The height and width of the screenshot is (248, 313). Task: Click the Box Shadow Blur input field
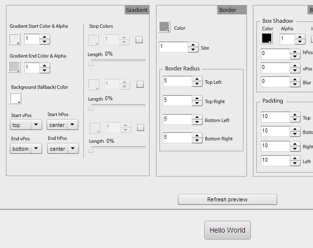pos(275,82)
